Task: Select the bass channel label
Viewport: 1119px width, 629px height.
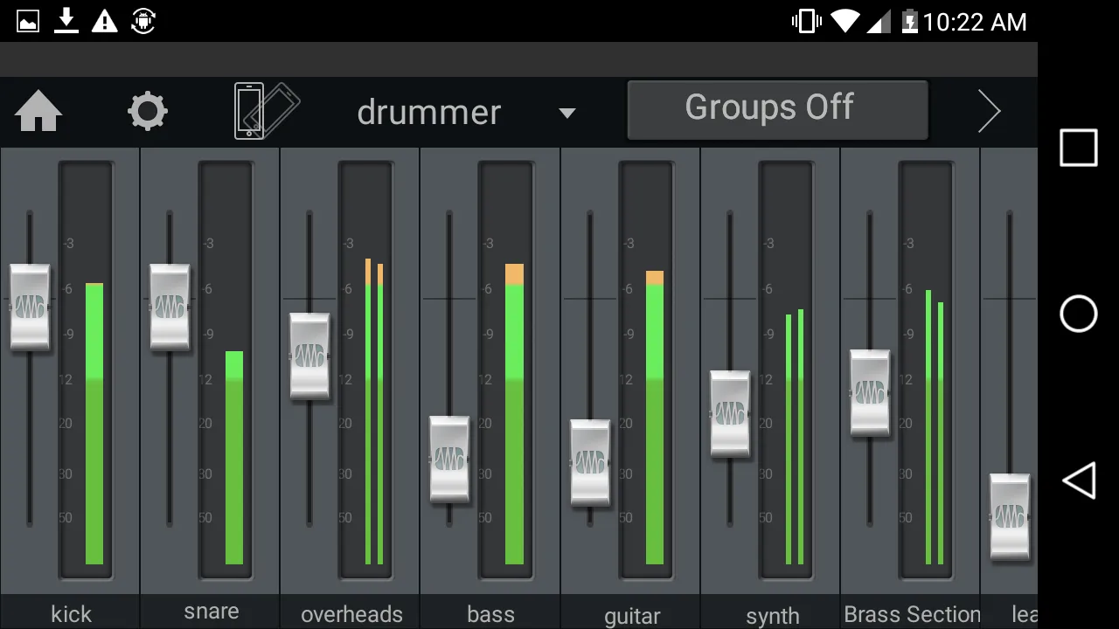Action: (490, 614)
